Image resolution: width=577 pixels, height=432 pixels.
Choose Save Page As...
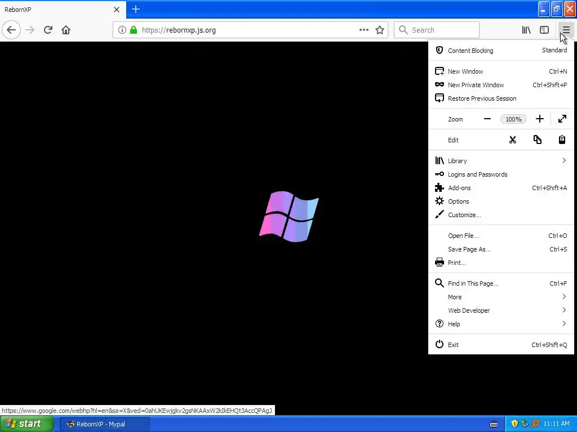tap(501, 249)
